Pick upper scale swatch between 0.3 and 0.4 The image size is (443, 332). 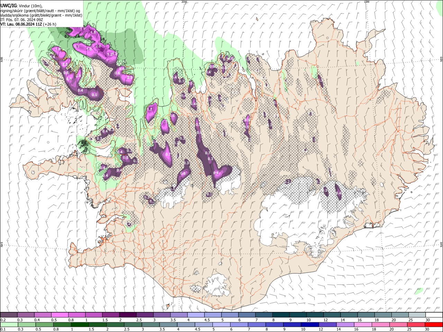26,315
